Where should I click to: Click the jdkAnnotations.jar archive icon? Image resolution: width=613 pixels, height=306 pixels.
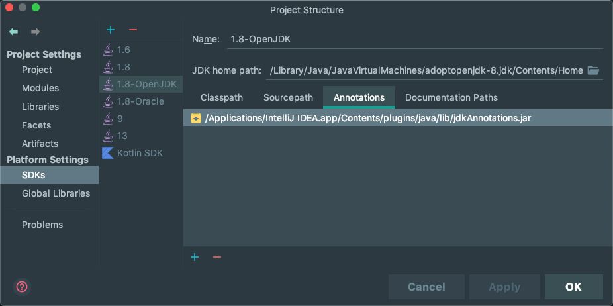click(x=195, y=118)
